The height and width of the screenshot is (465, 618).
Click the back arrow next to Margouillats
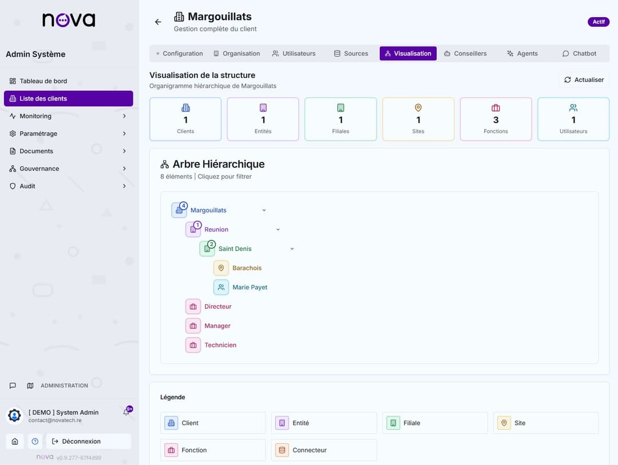(158, 22)
